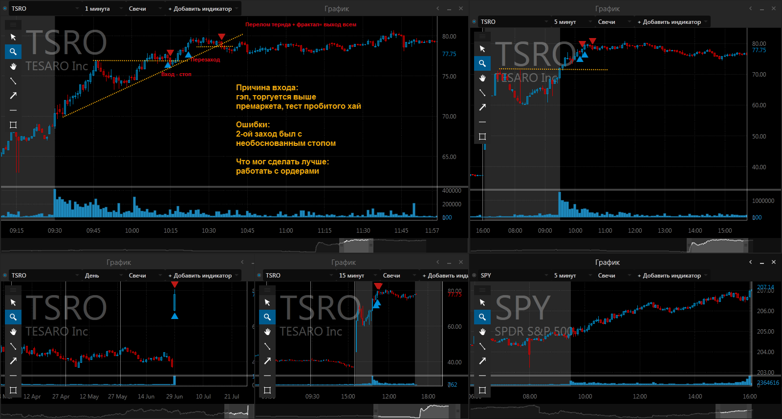
Task: Select the arrow tool in TSRO daily chart
Action: coord(13,361)
